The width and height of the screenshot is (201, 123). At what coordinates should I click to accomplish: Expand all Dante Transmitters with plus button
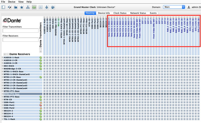tap(41, 52)
